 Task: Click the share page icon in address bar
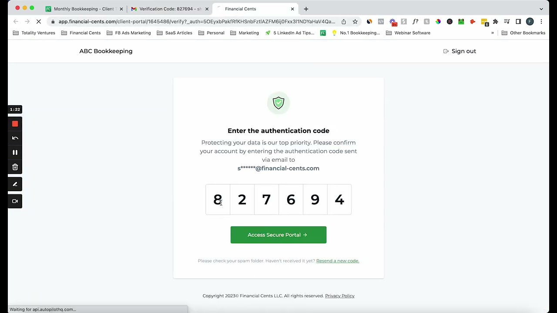click(344, 22)
